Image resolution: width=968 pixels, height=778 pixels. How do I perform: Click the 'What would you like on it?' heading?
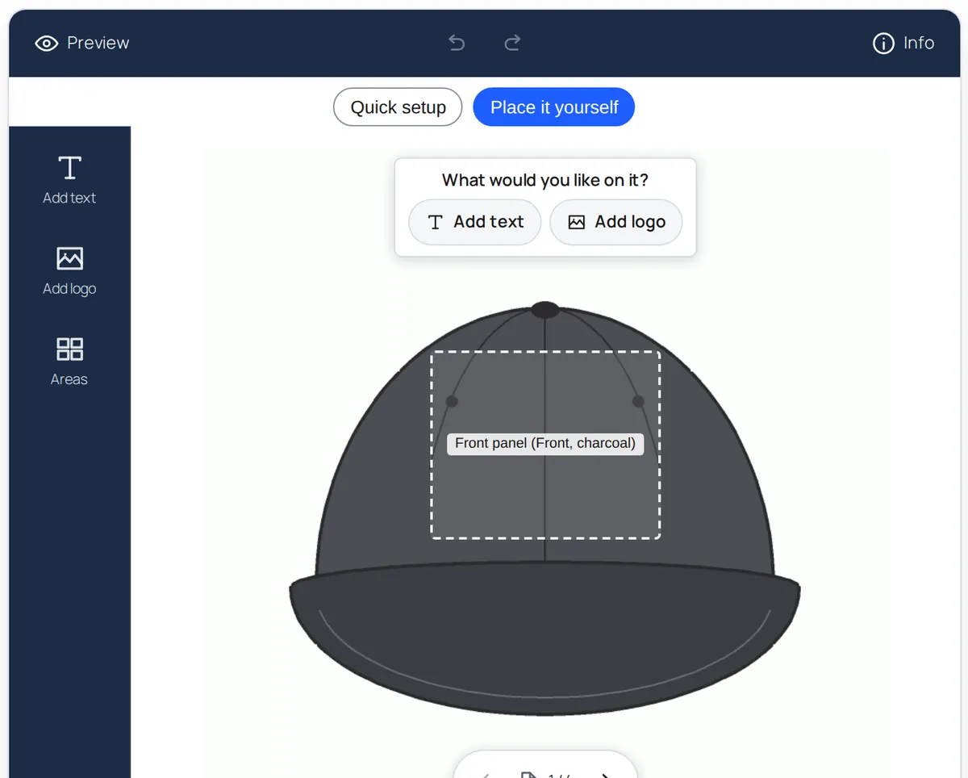point(545,180)
